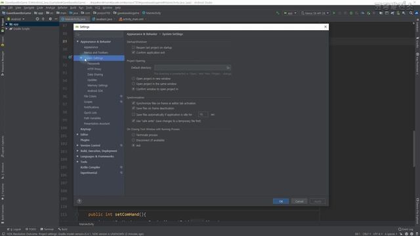This screenshot has width=420, height=236.
Task: Expand the app folder in Project tree
Action: click(x=7, y=24)
